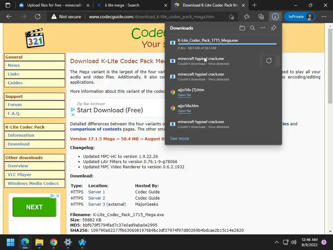Open the Favorites list icon
The height and width of the screenshot is (250, 333).
pyautogui.click(x=247, y=17)
